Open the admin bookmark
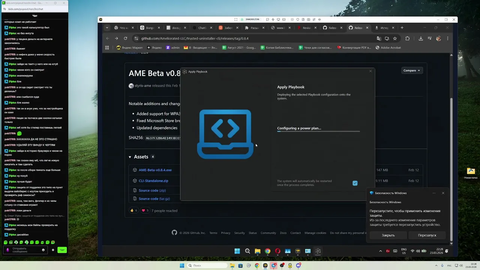Screen dimensions: 480x270 [x=172, y=48]
